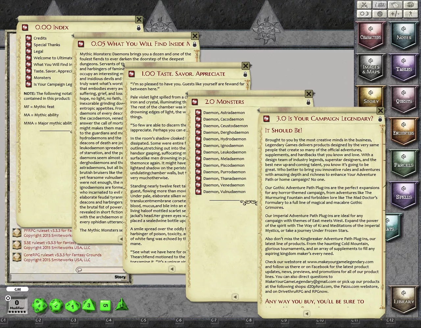
Task: Open the Notes sidebar panel
Action: [x=404, y=35]
